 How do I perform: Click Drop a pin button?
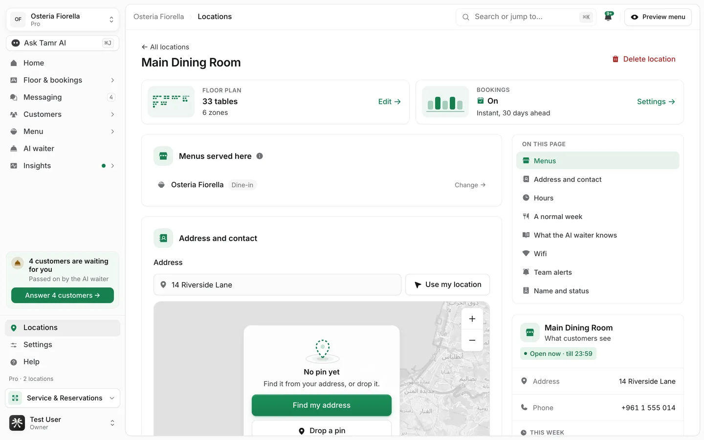[322, 428]
